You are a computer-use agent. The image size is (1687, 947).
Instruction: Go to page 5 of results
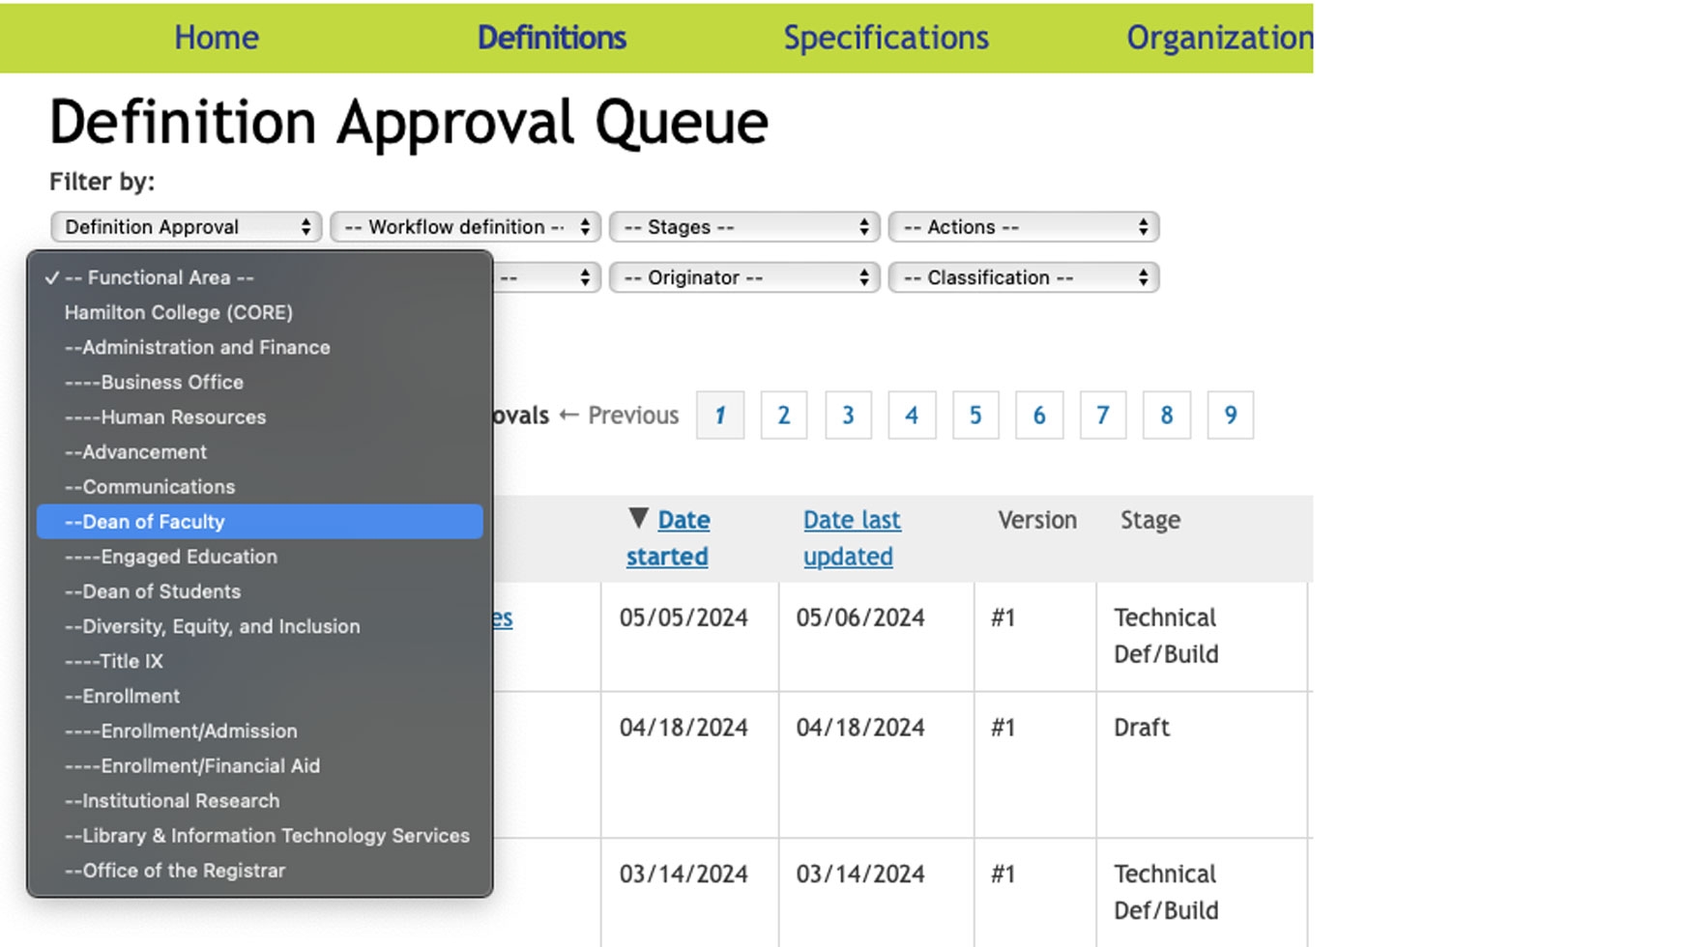(975, 416)
